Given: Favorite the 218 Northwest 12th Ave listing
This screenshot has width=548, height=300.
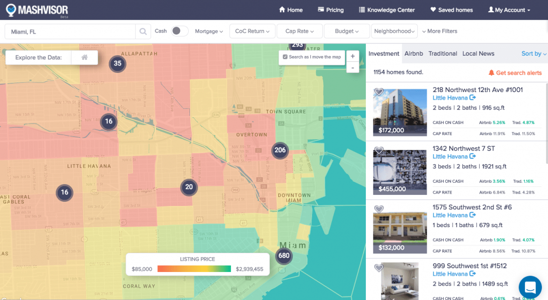Looking at the screenshot, I should (x=379, y=92).
